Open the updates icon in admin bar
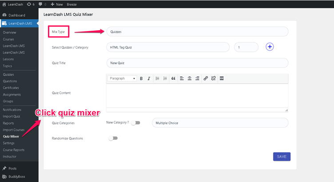 pyautogui.click(x=31, y=4)
